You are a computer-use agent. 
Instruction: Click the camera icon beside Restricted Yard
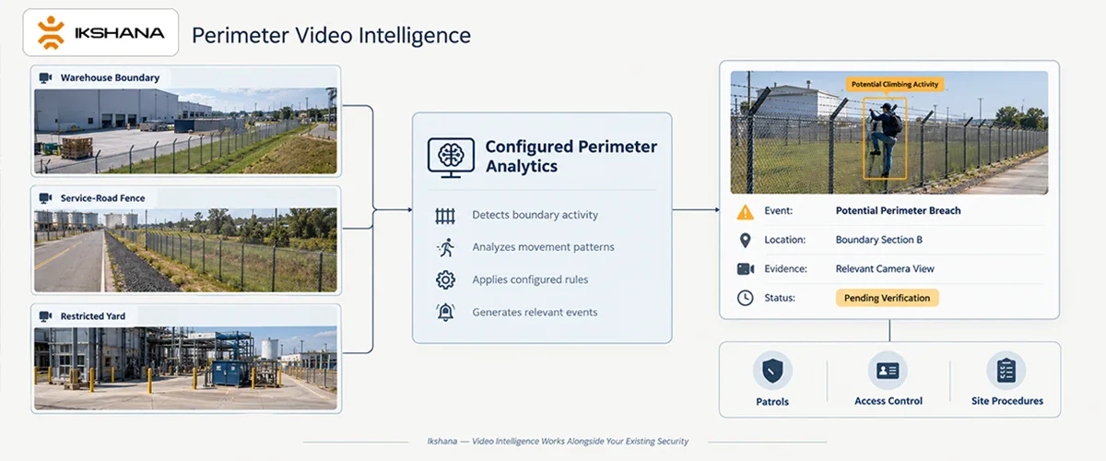point(45,316)
